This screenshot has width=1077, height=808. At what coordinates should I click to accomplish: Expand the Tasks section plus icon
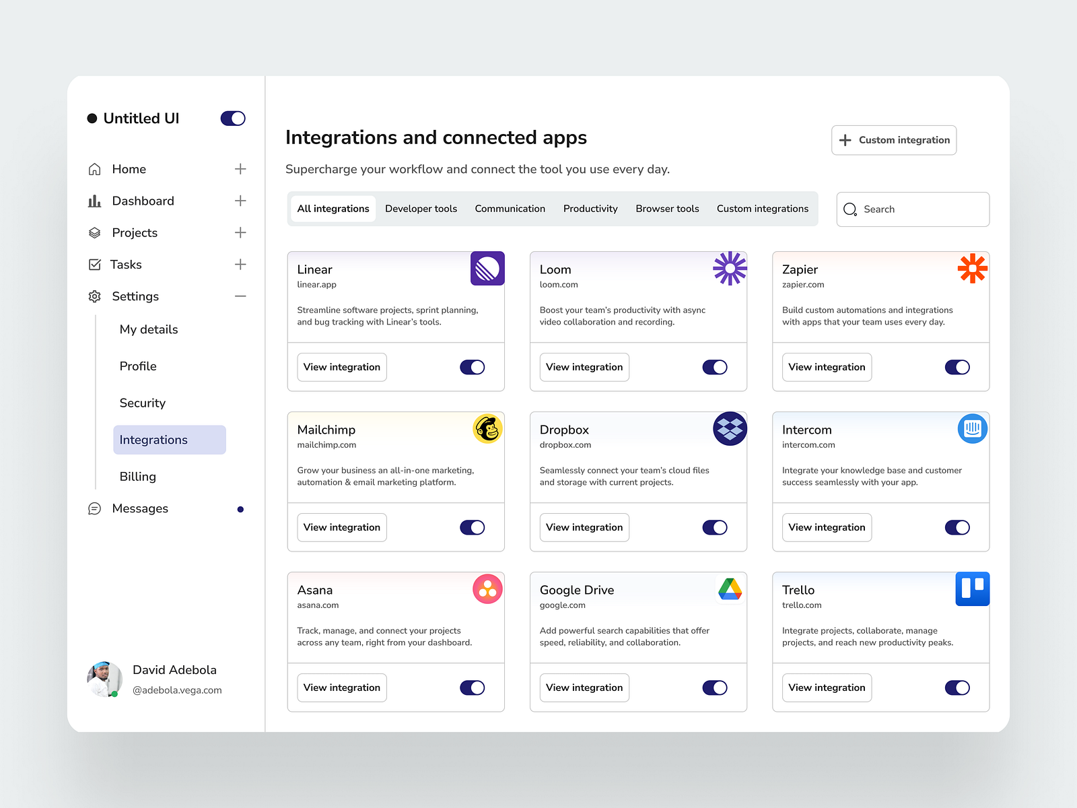[240, 265]
